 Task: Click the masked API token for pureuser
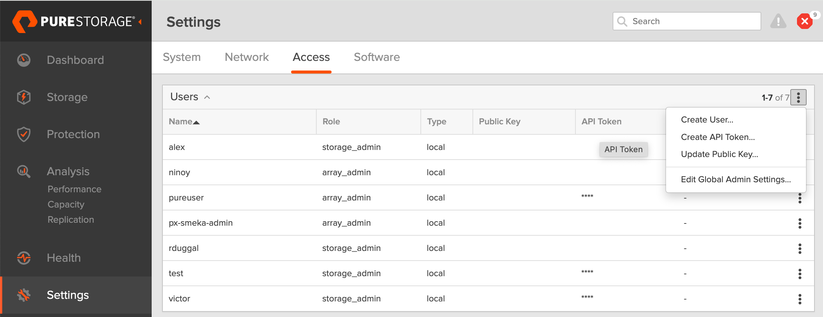[x=587, y=196]
